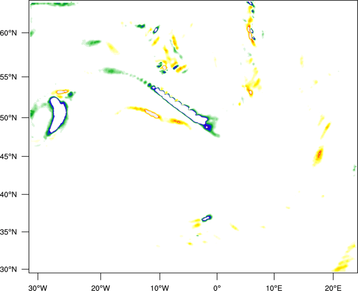The image size is (358, 291).
Task: Click the 20°W longitude label
Action: [100, 288]
